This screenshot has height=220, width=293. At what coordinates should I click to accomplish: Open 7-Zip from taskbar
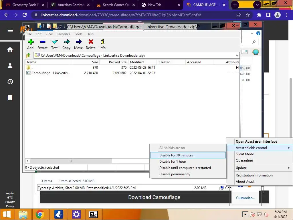click(x=93, y=214)
